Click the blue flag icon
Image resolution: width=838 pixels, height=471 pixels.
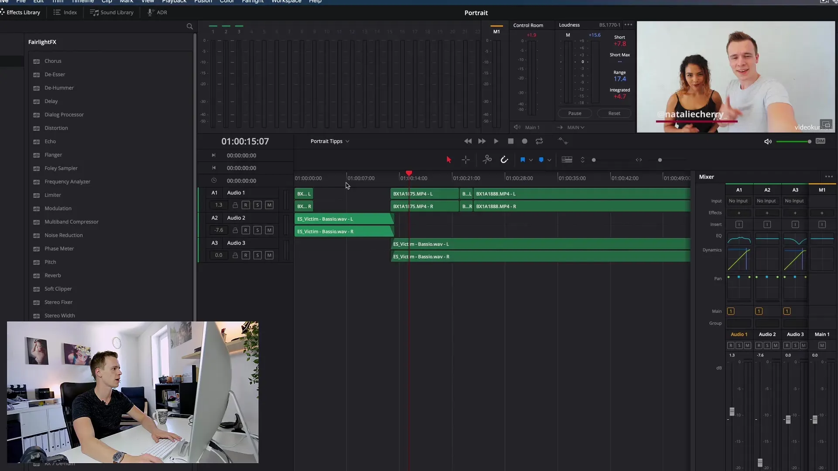click(x=522, y=160)
